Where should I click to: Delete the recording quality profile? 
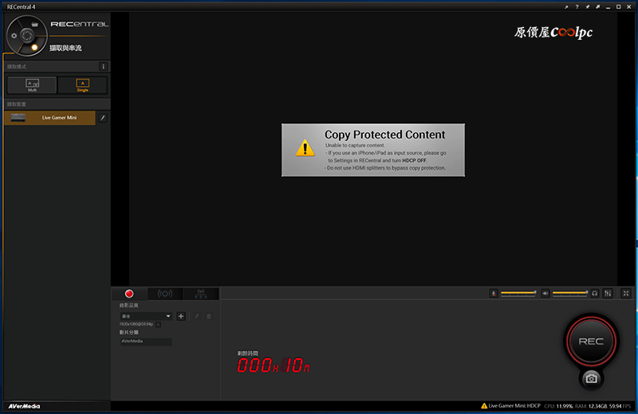point(209,316)
